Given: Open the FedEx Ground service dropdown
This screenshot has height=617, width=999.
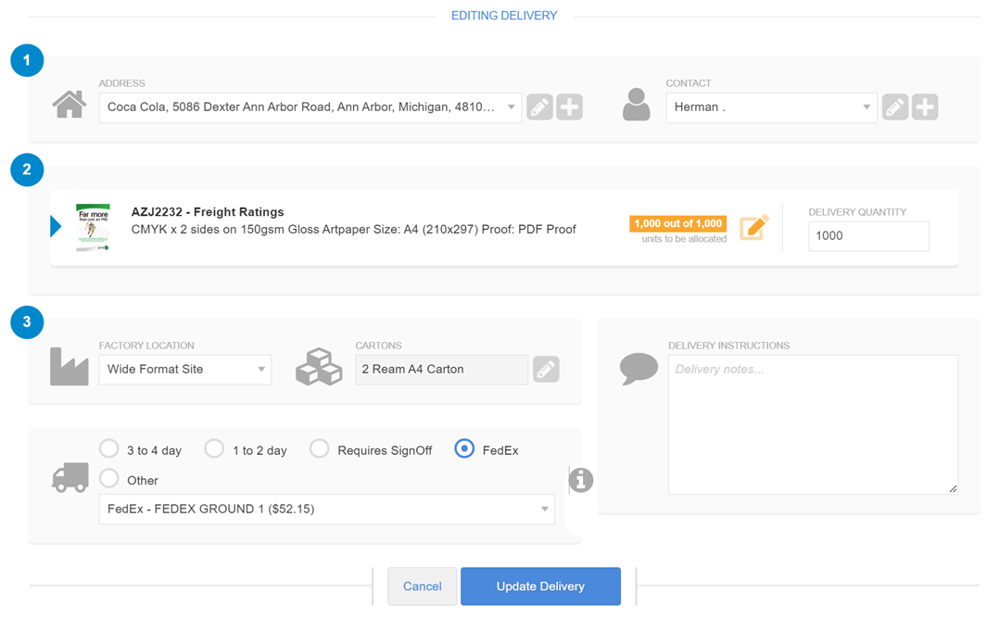Looking at the screenshot, I should pyautogui.click(x=327, y=510).
